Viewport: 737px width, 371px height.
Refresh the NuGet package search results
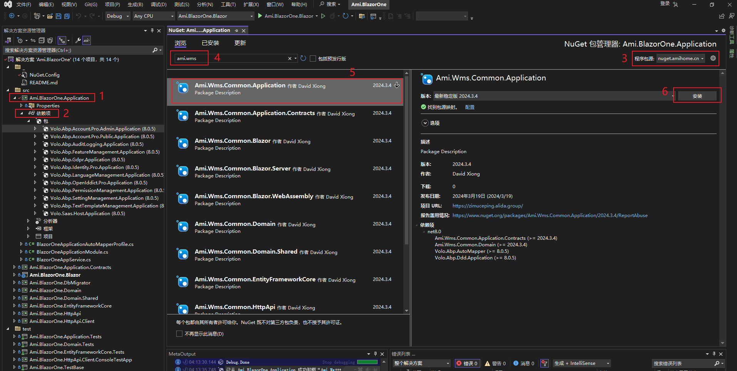click(x=303, y=58)
